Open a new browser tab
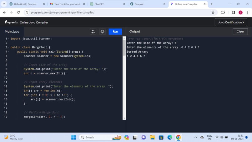 pyautogui.click(x=212, y=4)
